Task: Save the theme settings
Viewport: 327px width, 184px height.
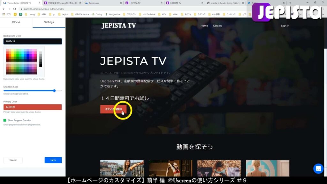Action: coord(53,160)
